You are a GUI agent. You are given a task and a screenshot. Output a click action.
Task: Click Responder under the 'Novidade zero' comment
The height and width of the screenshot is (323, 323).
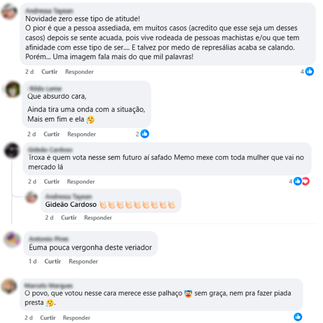tap(80, 72)
